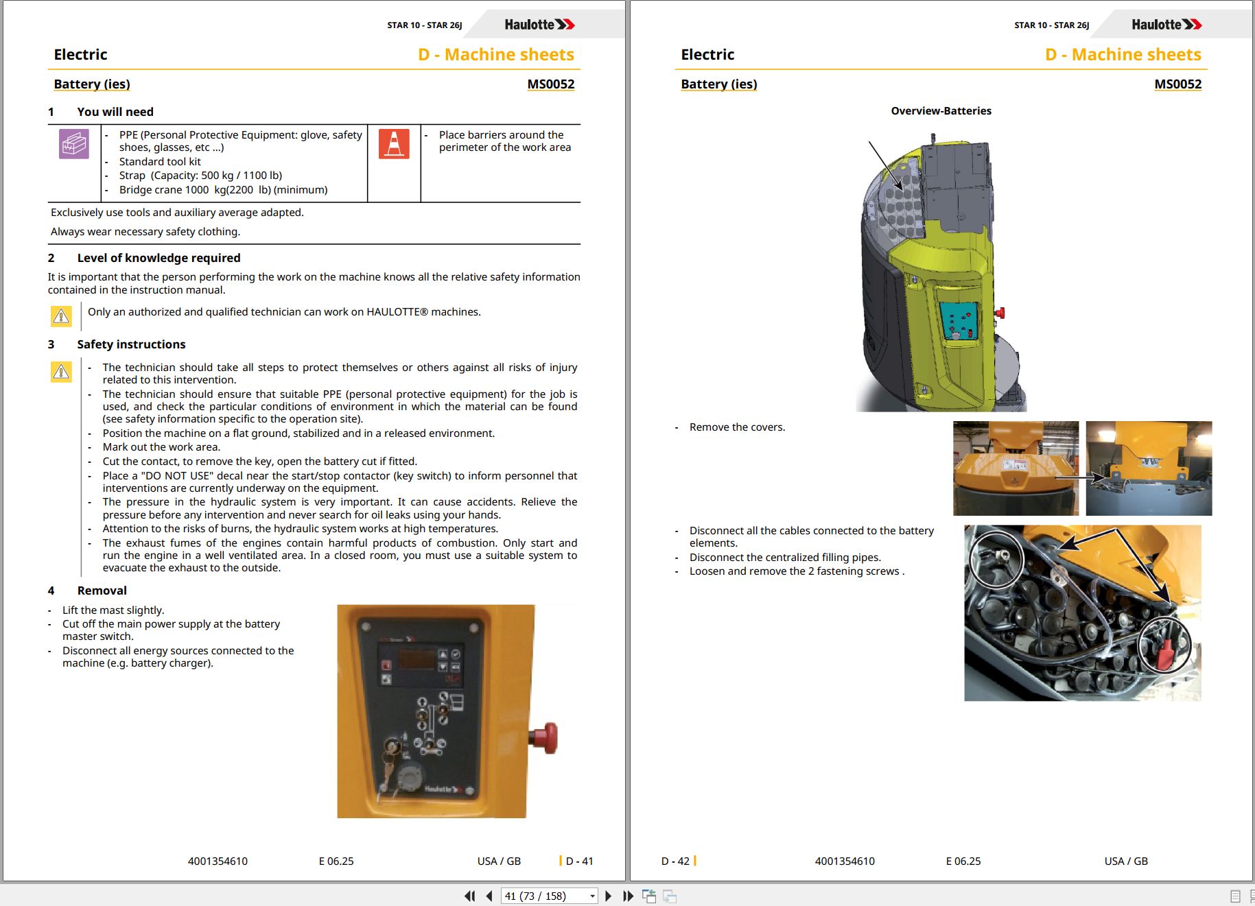Click the Haulotte logo on left page

(539, 25)
